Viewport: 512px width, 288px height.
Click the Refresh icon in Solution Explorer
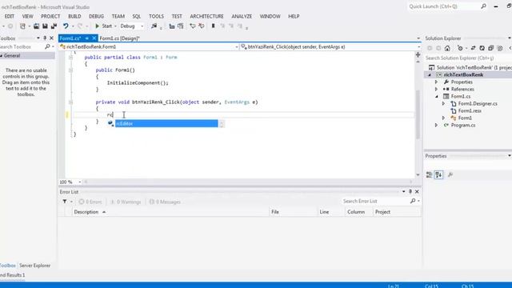[x=482, y=48]
